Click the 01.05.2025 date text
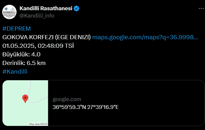This screenshot has width=205, height=130. tap(18, 46)
